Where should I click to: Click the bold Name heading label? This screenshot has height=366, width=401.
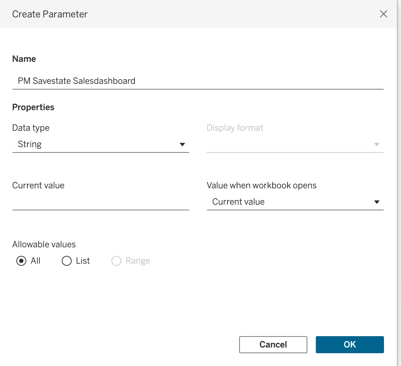(x=24, y=59)
